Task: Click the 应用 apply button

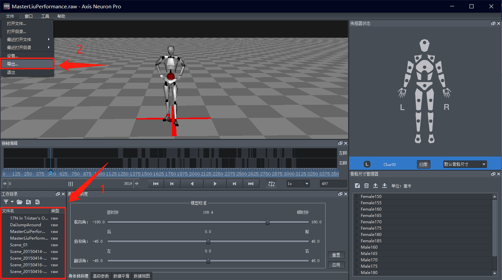Action: coord(336,264)
